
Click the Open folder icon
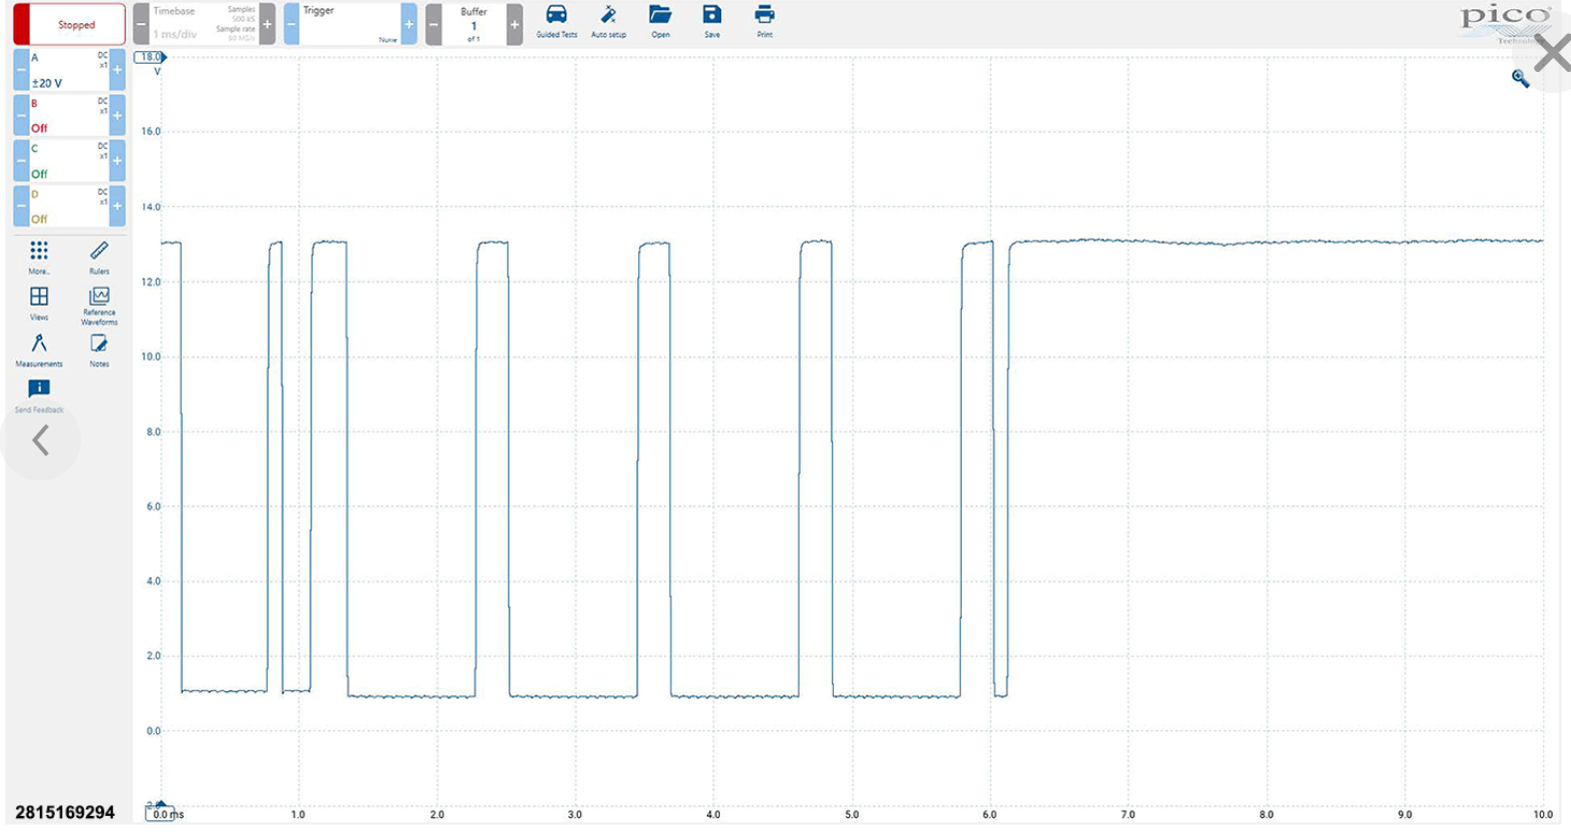pyautogui.click(x=660, y=15)
